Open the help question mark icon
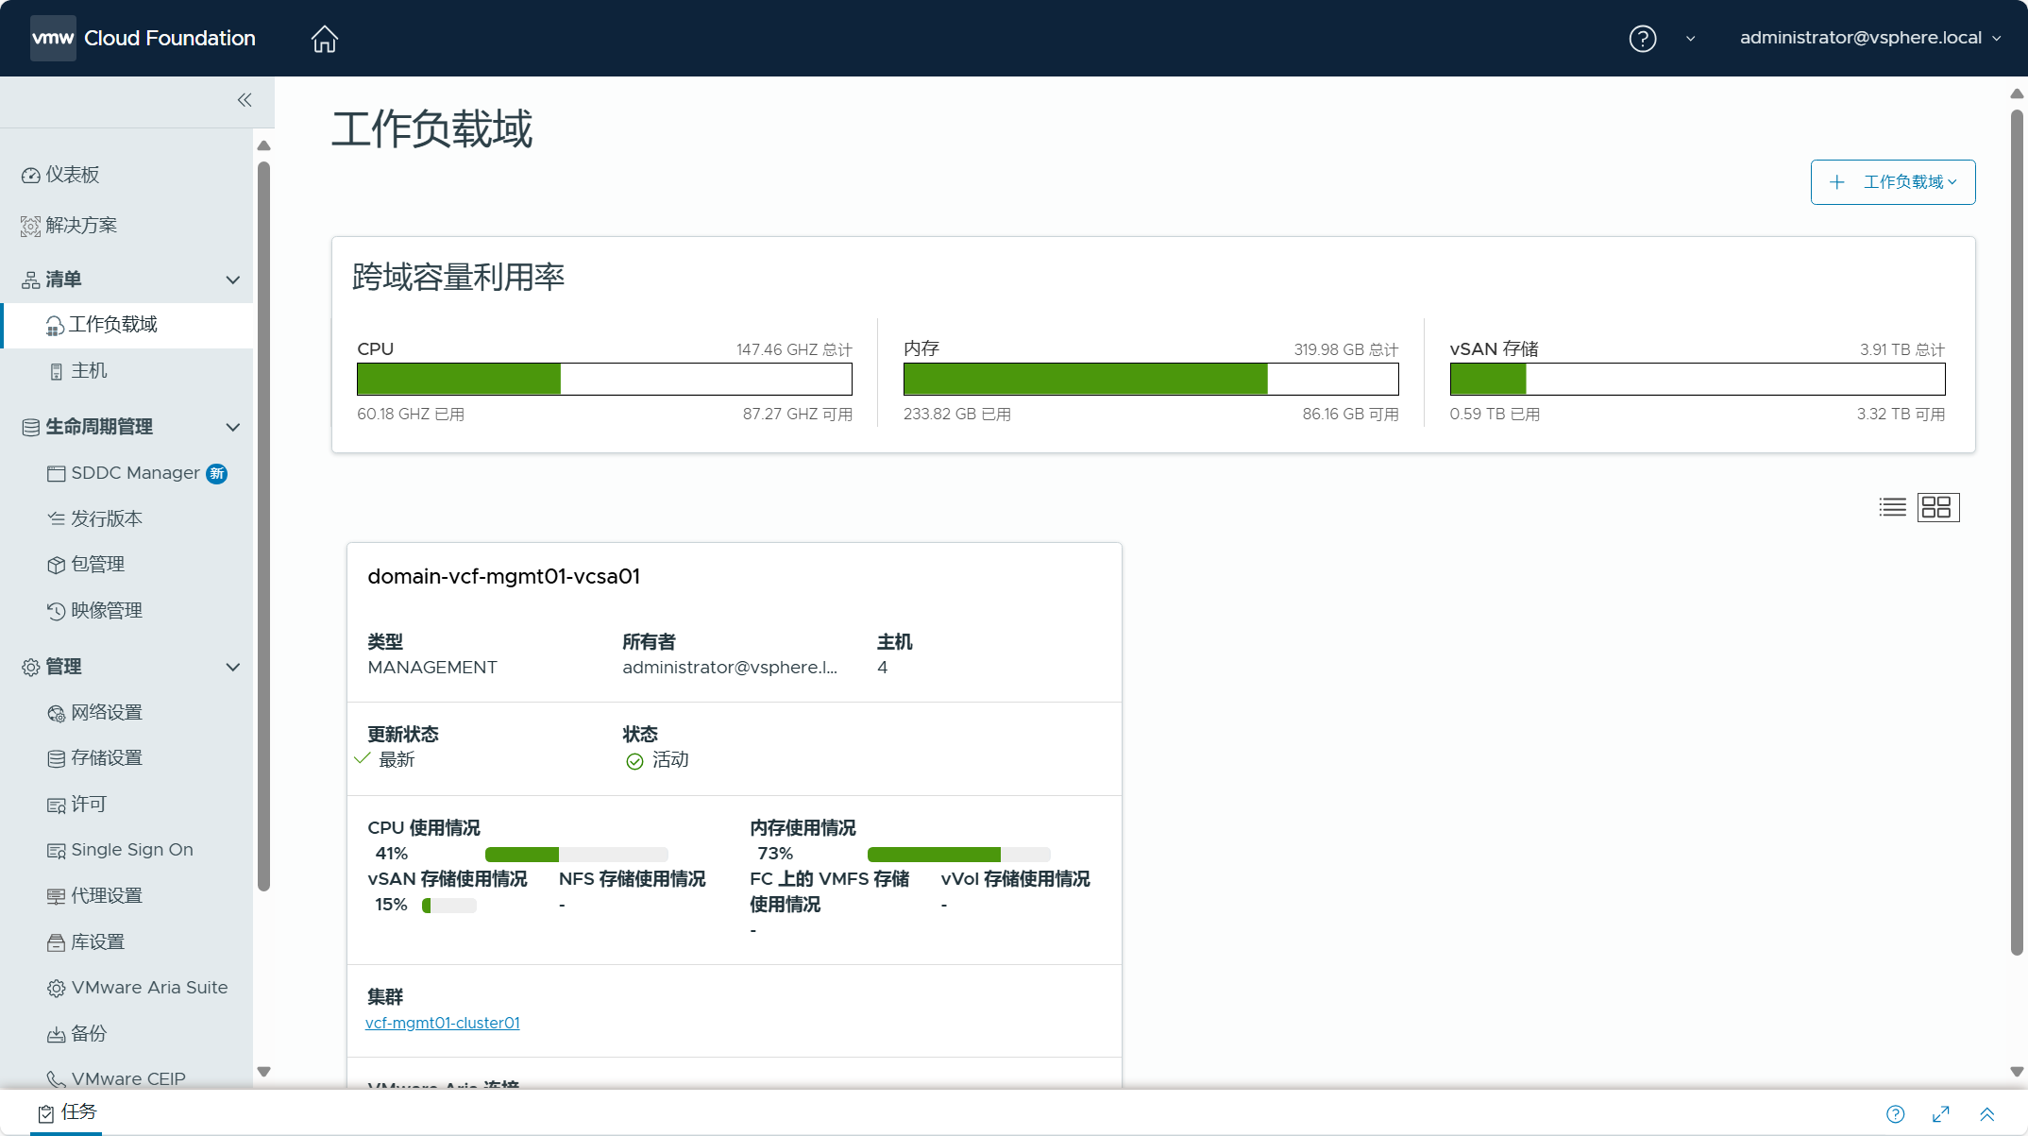 [x=1642, y=39]
